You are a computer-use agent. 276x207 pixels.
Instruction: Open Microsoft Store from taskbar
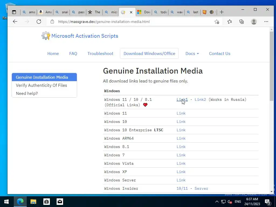click(x=46, y=202)
